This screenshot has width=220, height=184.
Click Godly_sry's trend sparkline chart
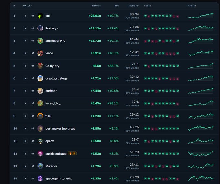pyautogui.click(x=201, y=66)
